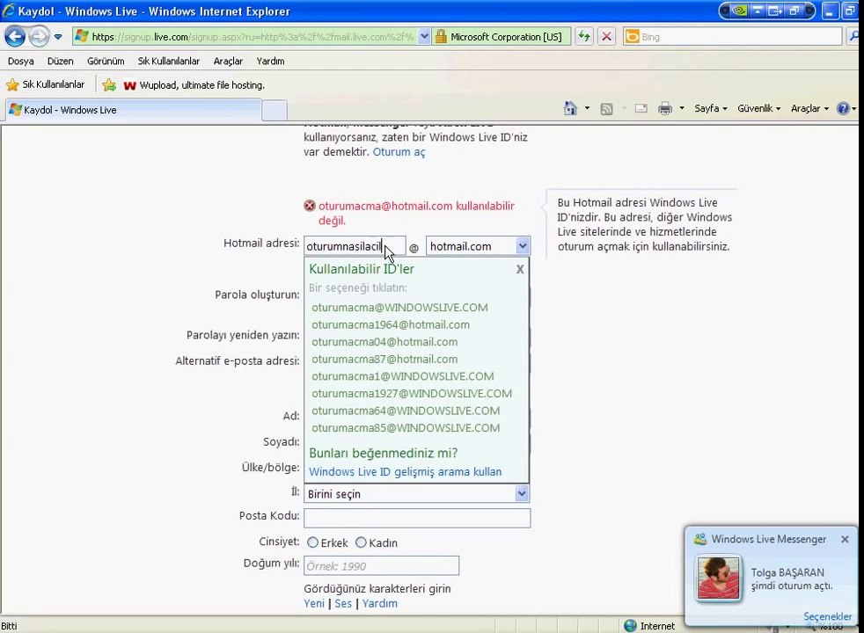Screen dimensions: 864x633
Task: Click the Internet zone globe in status bar
Action: (630, 626)
